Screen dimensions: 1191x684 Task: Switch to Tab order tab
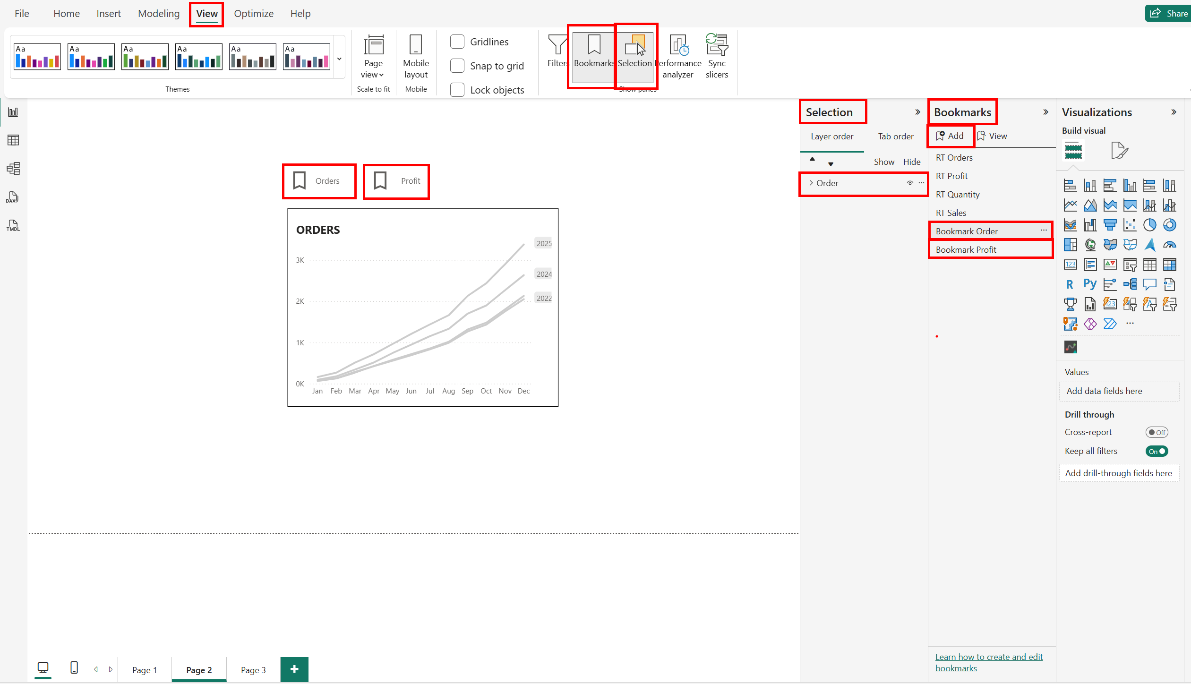click(x=895, y=137)
